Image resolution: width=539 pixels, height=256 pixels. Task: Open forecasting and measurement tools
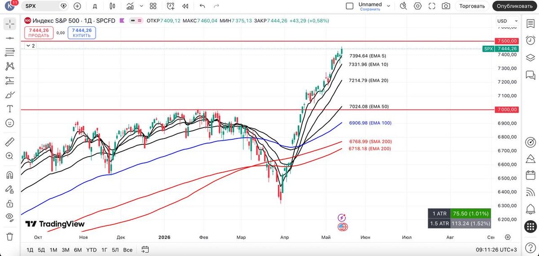(10, 81)
